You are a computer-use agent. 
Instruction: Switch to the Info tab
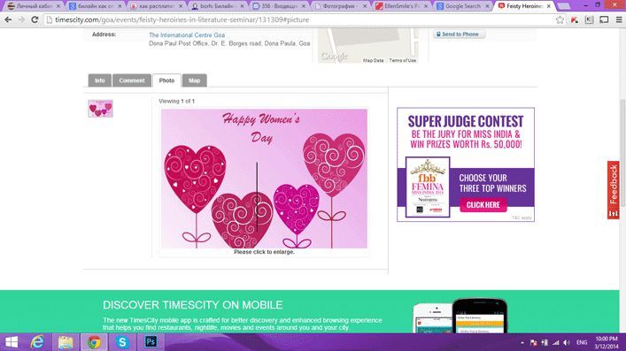99,80
